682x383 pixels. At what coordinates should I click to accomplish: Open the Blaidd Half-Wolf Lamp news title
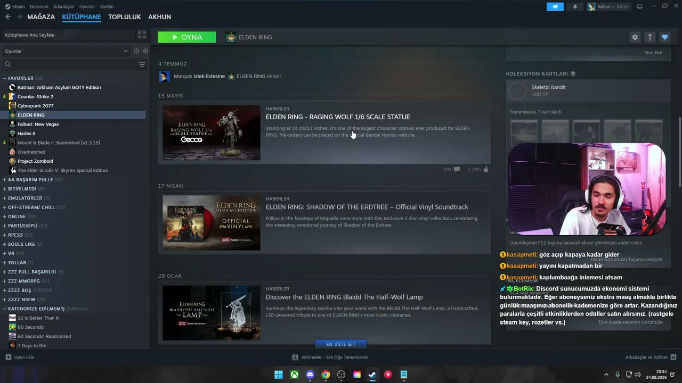(x=344, y=297)
